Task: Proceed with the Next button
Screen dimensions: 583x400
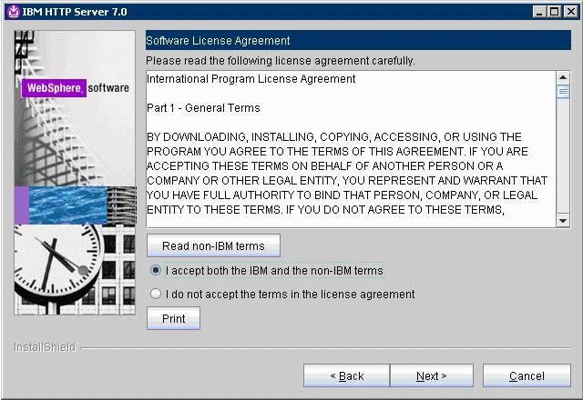Action: [431, 375]
